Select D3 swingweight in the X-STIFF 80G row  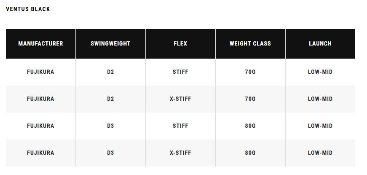pyautogui.click(x=110, y=153)
